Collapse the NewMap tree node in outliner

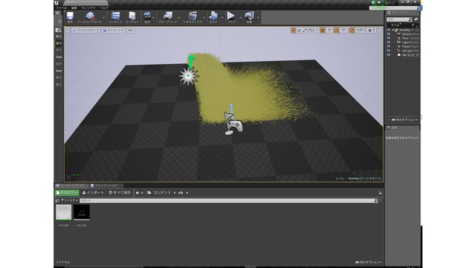pos(393,30)
